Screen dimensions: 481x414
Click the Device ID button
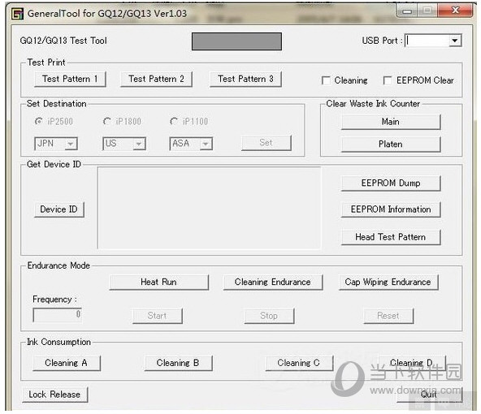(58, 209)
